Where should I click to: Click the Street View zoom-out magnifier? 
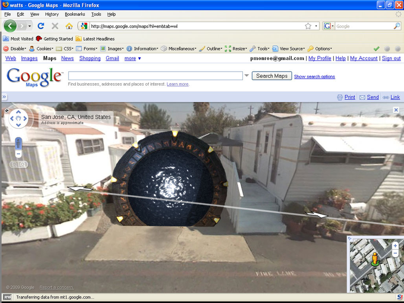15,164
